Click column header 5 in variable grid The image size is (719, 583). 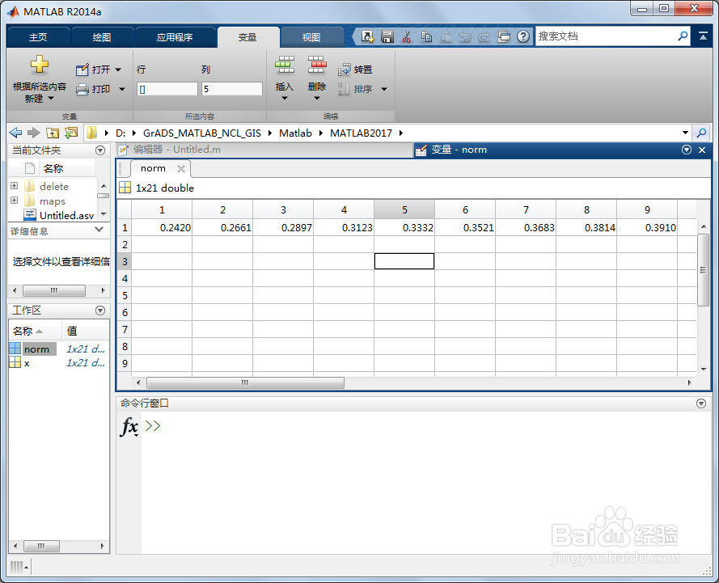pyautogui.click(x=404, y=209)
